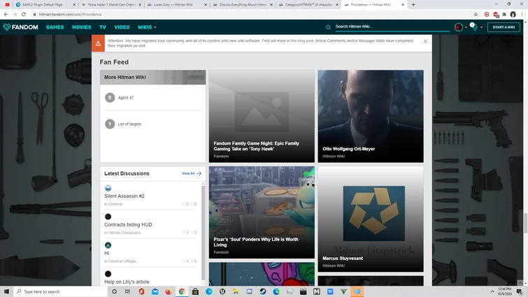This screenshot has width=528, height=297.
Task: Open Fandom Family Game Night card
Action: pos(262,117)
